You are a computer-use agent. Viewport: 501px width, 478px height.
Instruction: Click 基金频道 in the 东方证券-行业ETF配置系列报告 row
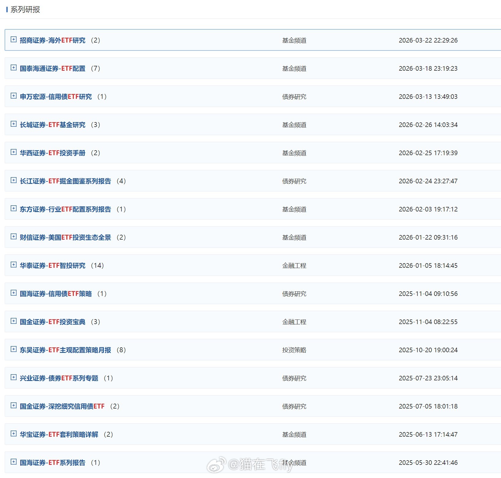coord(294,209)
